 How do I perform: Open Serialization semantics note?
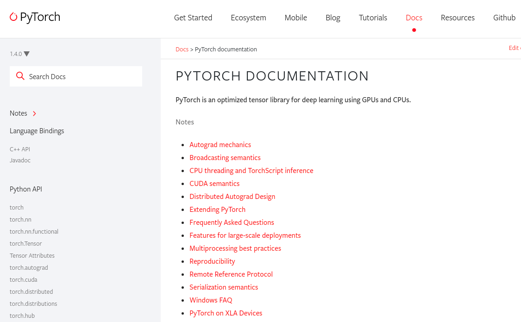point(224,287)
